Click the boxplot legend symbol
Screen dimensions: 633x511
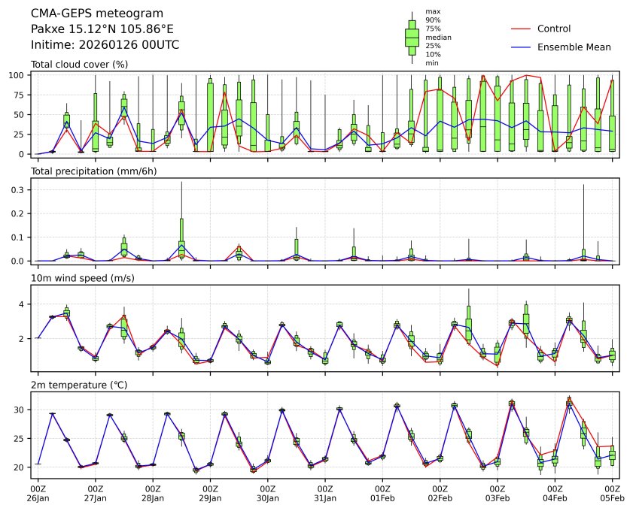(x=412, y=37)
